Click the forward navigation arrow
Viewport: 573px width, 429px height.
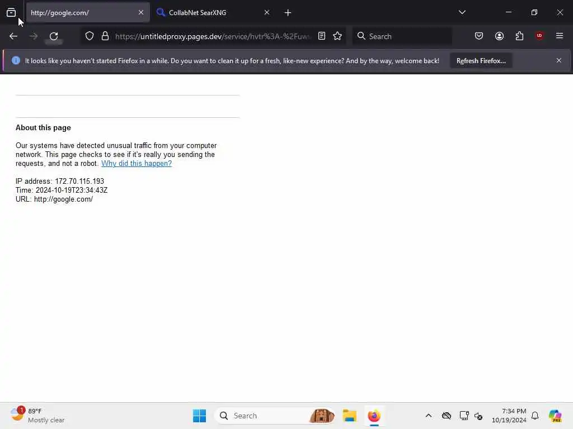[34, 36]
